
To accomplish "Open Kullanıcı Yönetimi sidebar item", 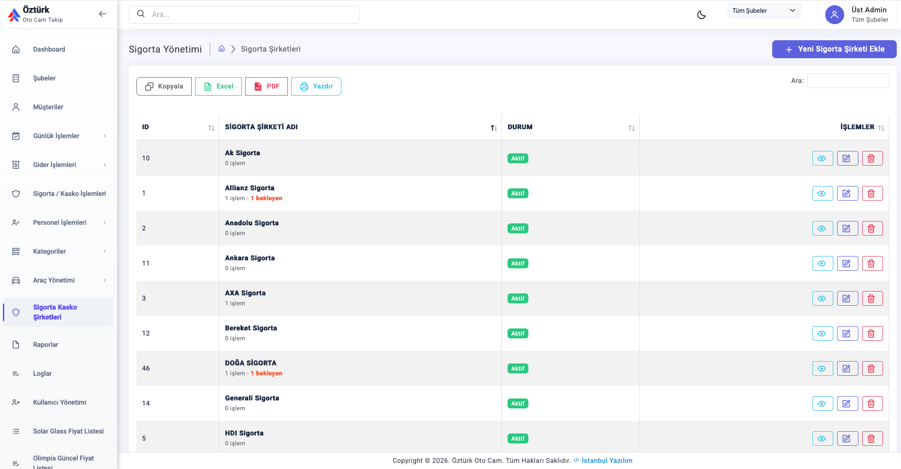I will pyautogui.click(x=58, y=403).
